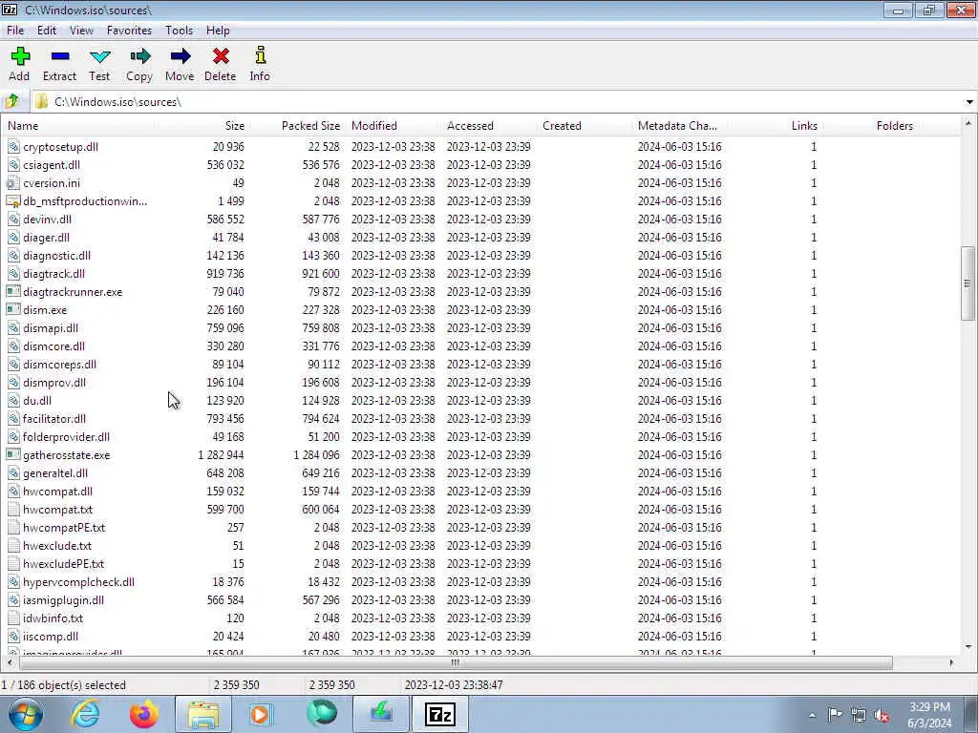Click the cryptosetup.dll file icon
This screenshot has width=978, height=733.
[13, 146]
